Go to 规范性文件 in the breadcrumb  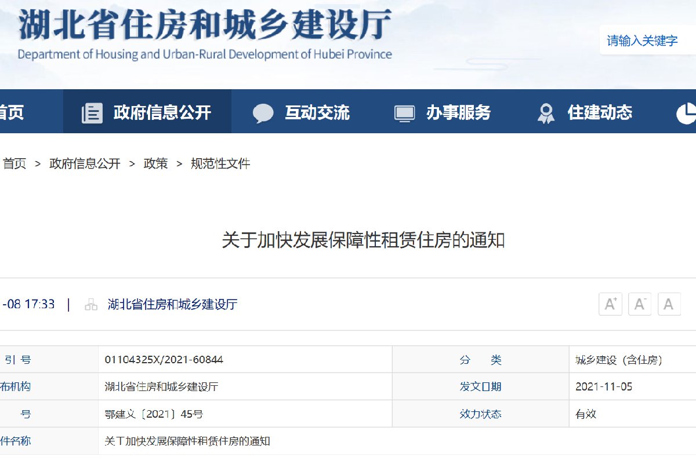(x=220, y=164)
